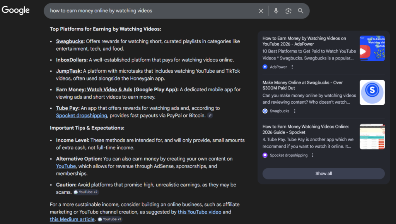Click the 'Spocket dropshipping' source name in card
The height and width of the screenshot is (224, 396).
tap(288, 155)
